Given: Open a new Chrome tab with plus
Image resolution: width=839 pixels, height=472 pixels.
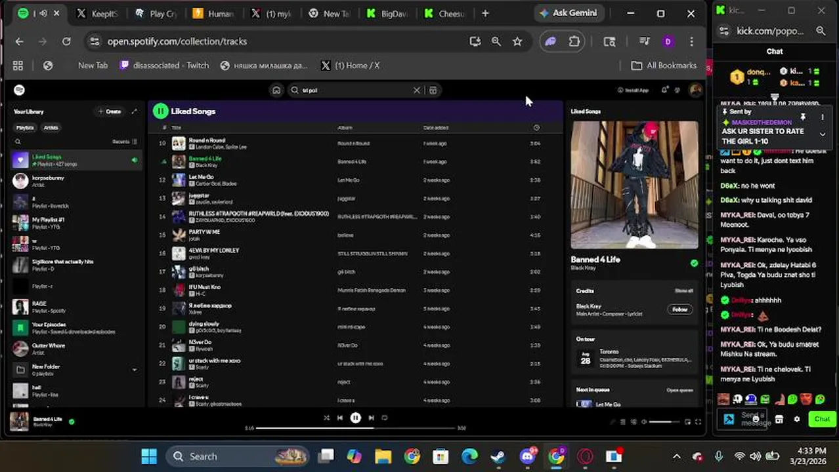Looking at the screenshot, I should tap(485, 13).
